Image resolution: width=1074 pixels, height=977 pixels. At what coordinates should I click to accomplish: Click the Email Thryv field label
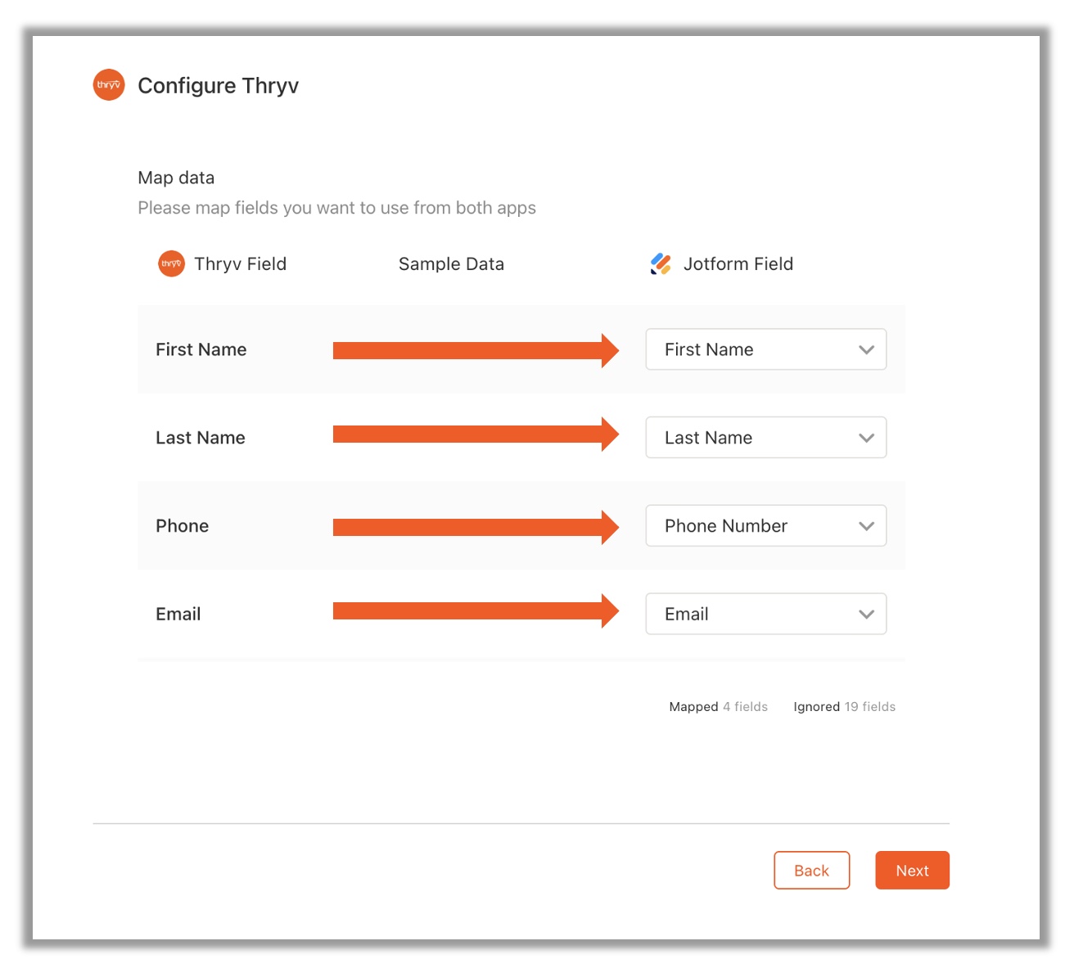pos(178,614)
